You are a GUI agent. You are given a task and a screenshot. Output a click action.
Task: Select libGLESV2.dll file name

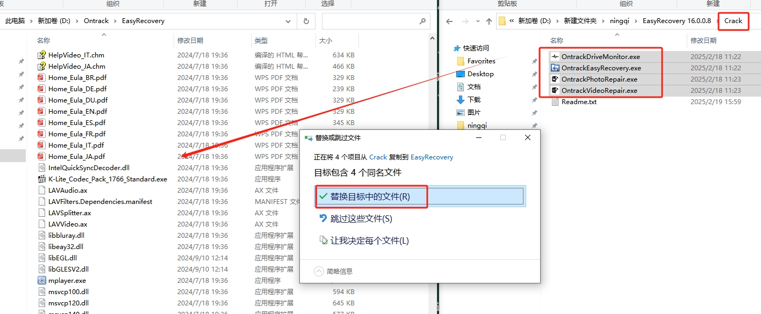pyautogui.click(x=69, y=269)
